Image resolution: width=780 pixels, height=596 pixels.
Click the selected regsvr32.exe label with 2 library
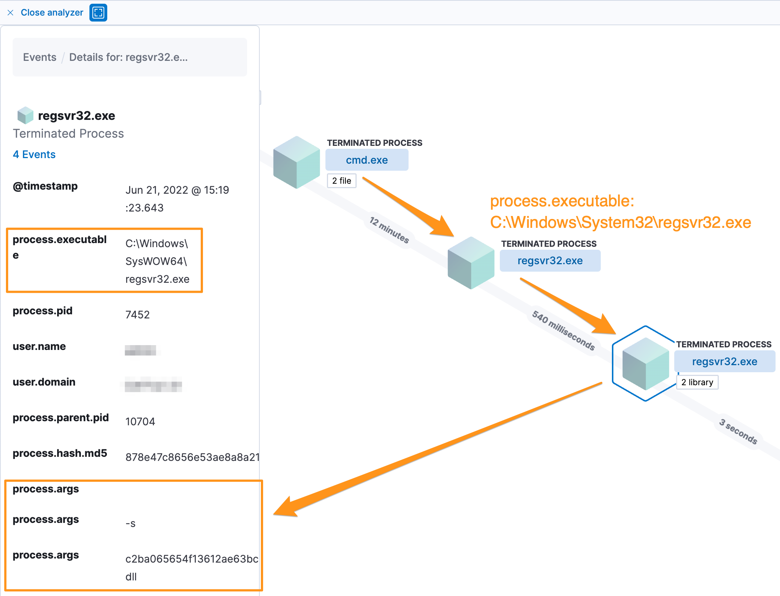coord(724,361)
